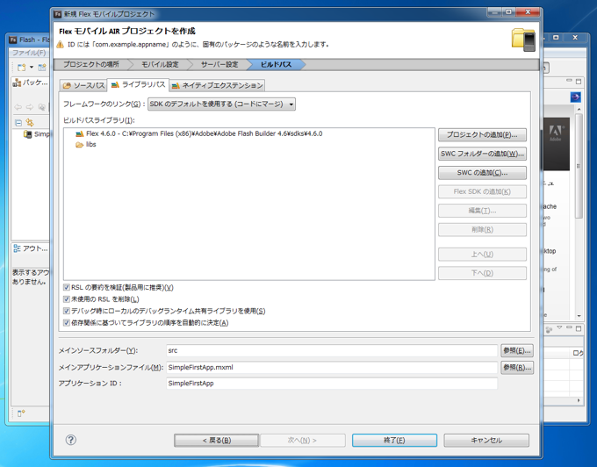Open the help question mark icon
This screenshot has height=467, width=597.
coord(71,440)
